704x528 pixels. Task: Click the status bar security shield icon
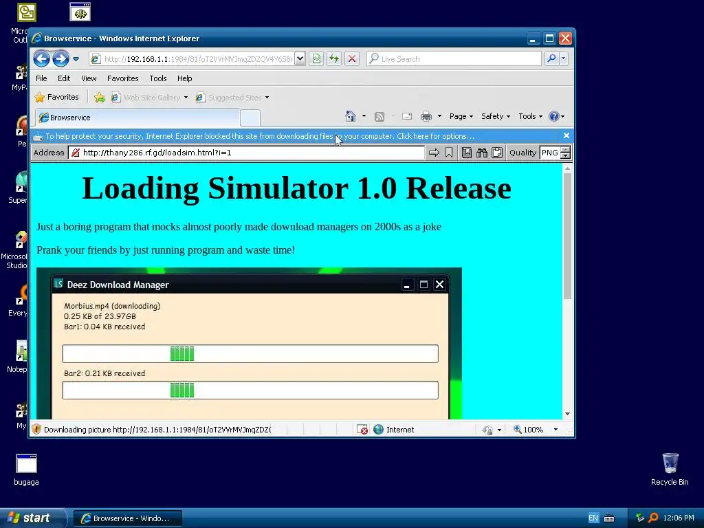pyautogui.click(x=36, y=430)
